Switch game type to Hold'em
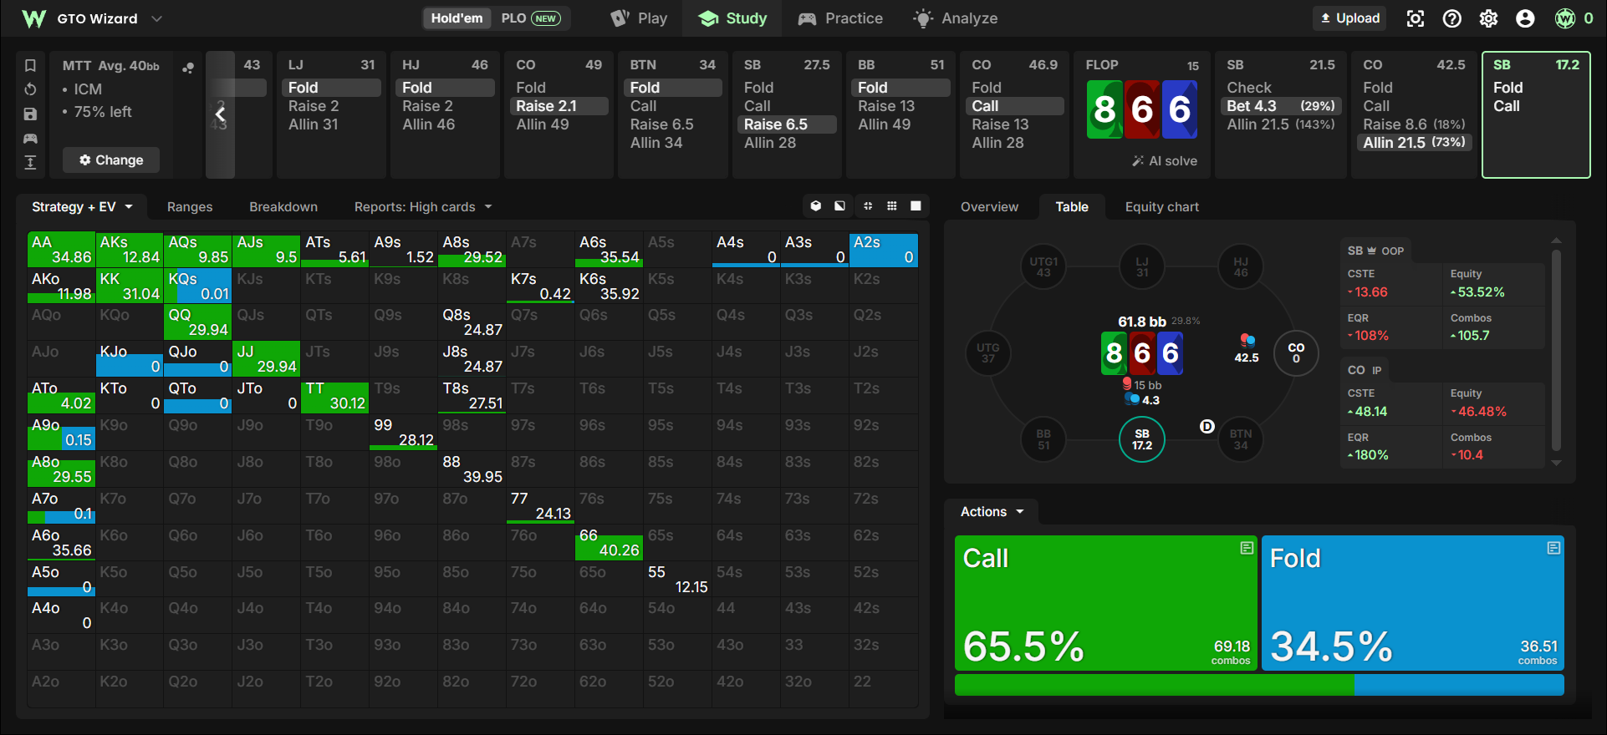 tap(457, 18)
